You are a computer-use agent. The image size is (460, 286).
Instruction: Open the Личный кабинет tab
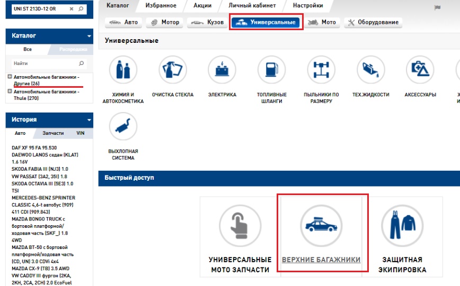coord(253,5)
